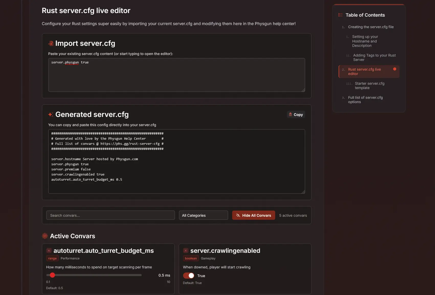The width and height of the screenshot is (435, 295).
Task: Click the red dot on Rust server.cfg live editor entry
Action: coord(395,69)
